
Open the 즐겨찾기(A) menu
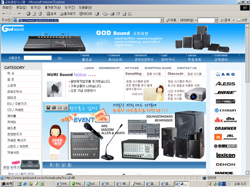[52, 7]
